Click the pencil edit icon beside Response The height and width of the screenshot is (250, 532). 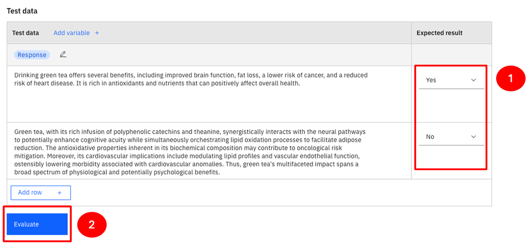[x=63, y=54]
